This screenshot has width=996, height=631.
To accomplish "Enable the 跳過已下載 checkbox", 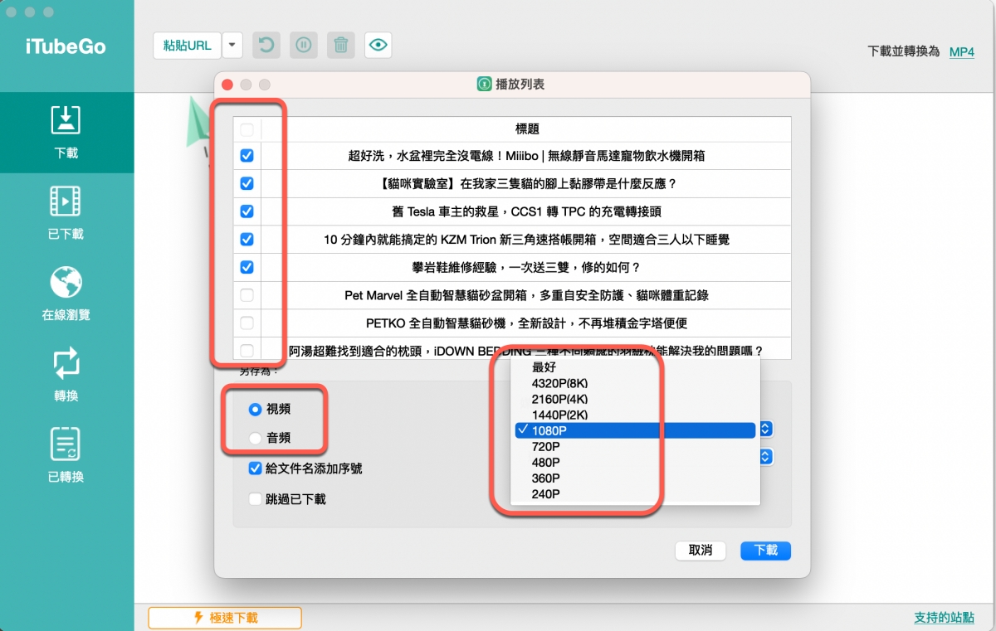I will 256,499.
